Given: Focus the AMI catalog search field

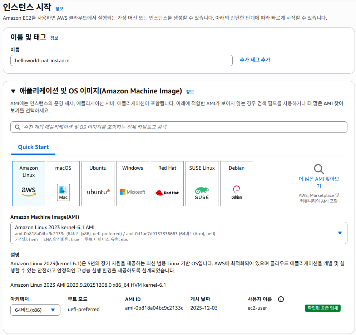Looking at the screenshot, I should [179, 127].
